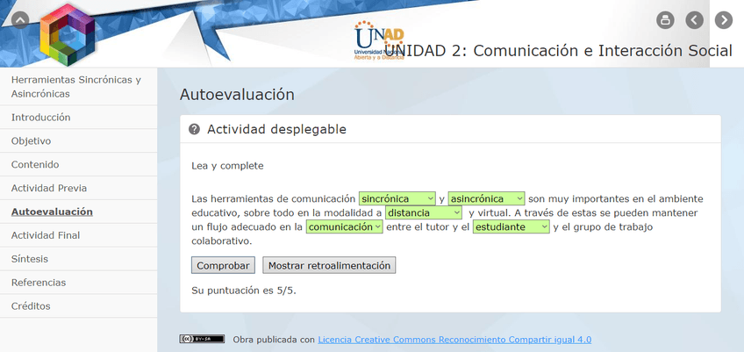744x352 pixels.
Task: Go to previous page arrow
Action: pyautogui.click(x=695, y=20)
